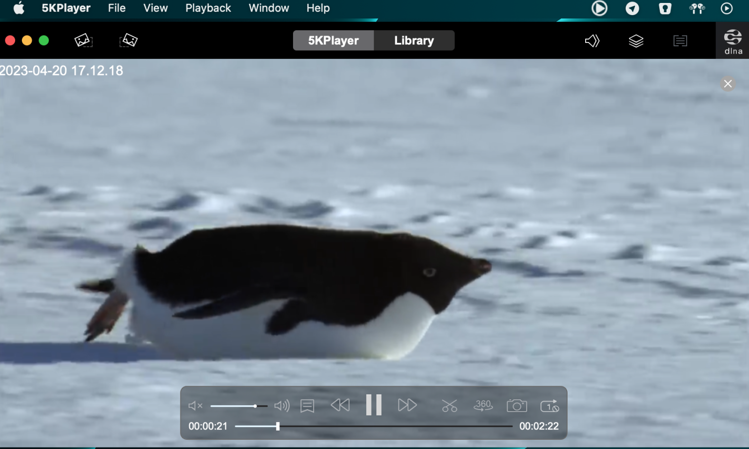Open the playlist icon in top toolbar
Image resolution: width=749 pixels, height=449 pixels.
[x=680, y=41]
